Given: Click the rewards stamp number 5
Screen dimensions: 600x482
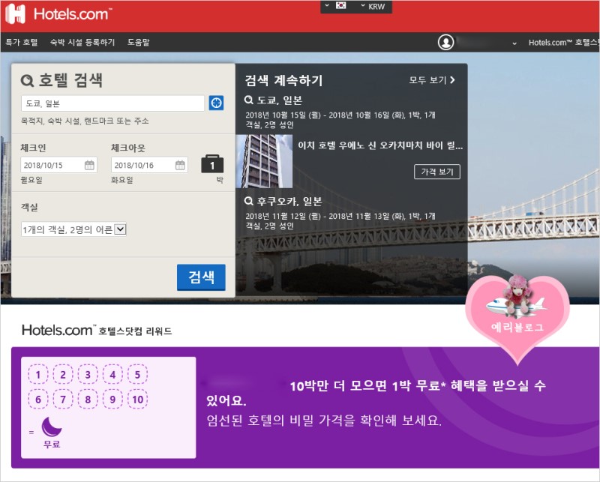Looking at the screenshot, I should [137, 375].
